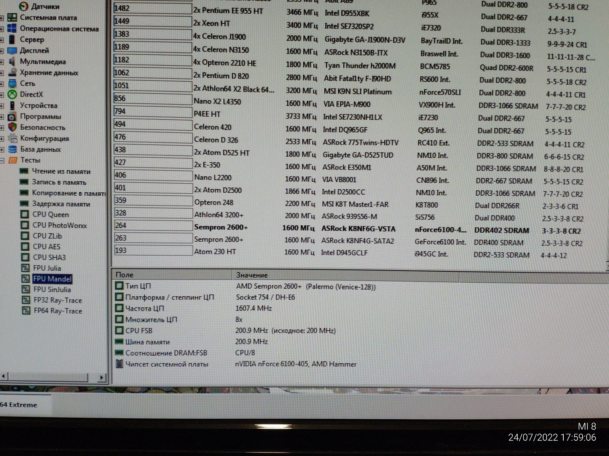Click the value "1607.4 MHz"
This screenshot has width=609, height=456.
point(253,308)
